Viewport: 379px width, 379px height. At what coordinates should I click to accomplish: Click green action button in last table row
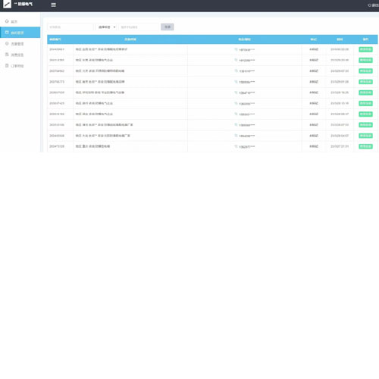pos(365,146)
